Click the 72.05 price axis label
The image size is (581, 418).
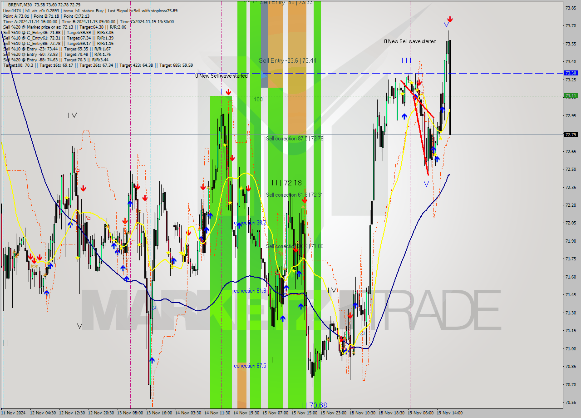(570, 223)
